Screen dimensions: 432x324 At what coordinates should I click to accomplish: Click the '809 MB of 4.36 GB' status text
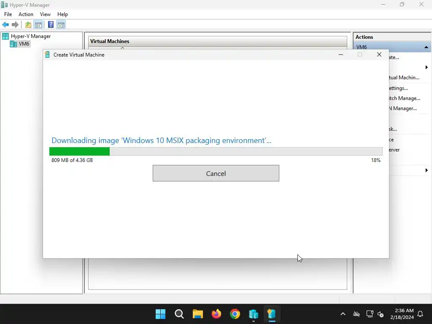[x=72, y=160]
